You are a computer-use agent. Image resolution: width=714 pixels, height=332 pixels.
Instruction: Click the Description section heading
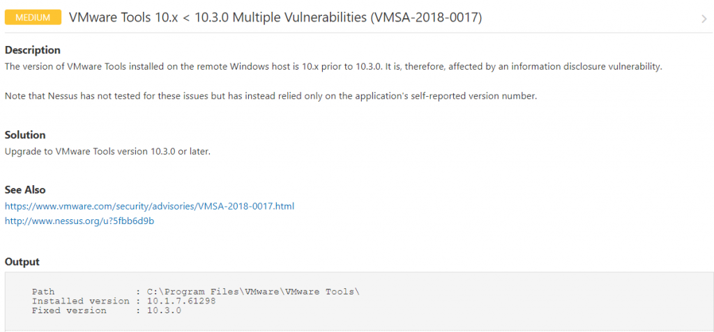32,50
